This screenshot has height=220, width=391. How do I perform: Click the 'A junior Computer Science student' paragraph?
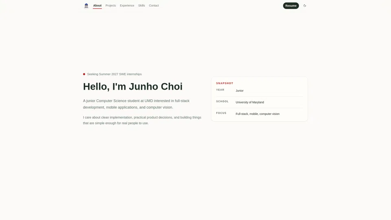tap(136, 104)
